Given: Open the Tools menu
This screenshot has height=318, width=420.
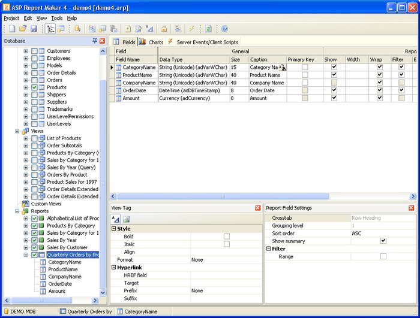Looking at the screenshot, I should 56,19.
